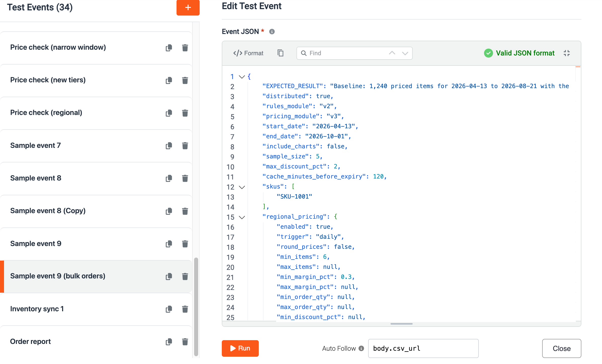Delete Price check (new tiers) event
602x364 pixels.
[x=185, y=80]
